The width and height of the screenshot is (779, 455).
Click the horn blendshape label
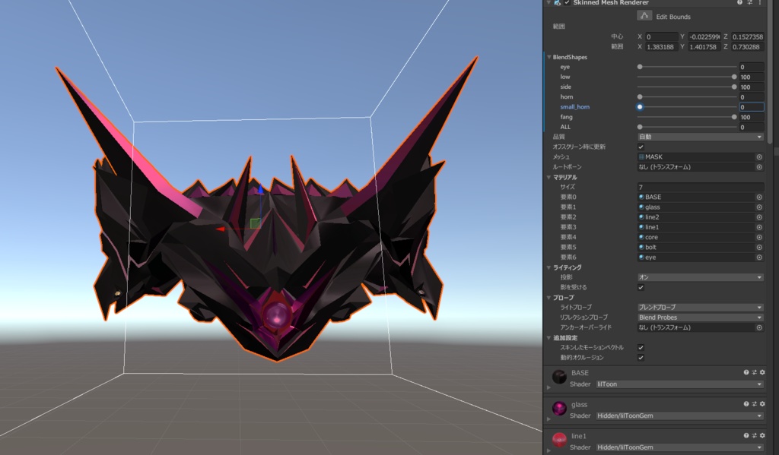[566, 96]
